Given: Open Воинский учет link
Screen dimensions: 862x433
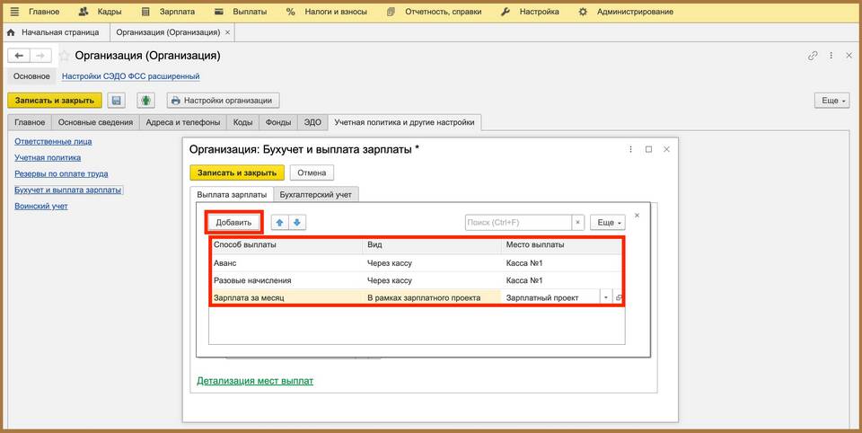Looking at the screenshot, I should pos(41,206).
